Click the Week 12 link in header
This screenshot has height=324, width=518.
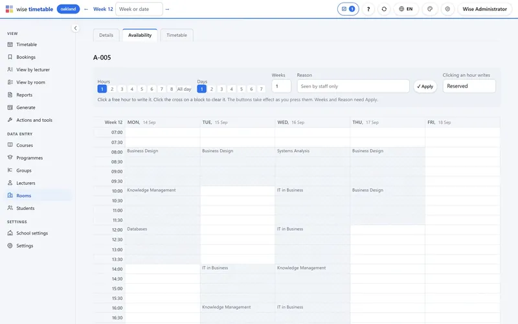point(103,9)
